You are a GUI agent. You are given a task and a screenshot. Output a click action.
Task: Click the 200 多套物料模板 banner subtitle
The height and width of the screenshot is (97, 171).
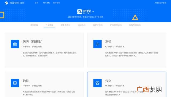(85, 17)
